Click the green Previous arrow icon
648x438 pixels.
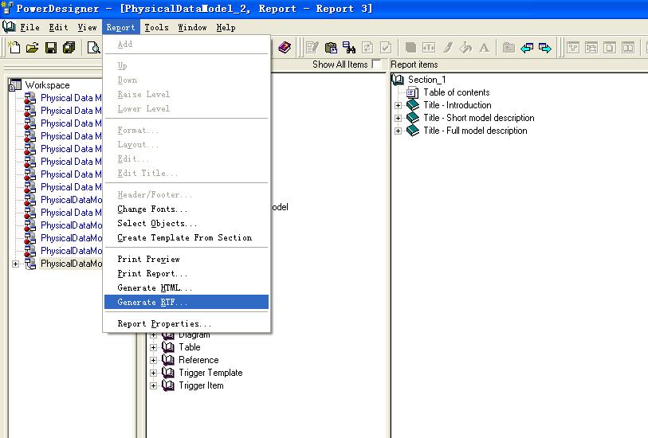point(527,48)
